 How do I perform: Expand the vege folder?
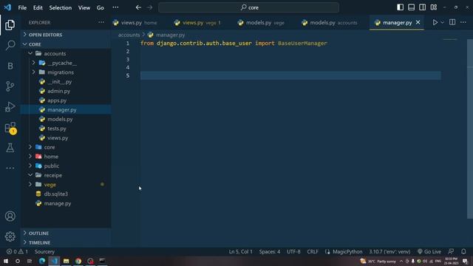[x=66, y=185]
